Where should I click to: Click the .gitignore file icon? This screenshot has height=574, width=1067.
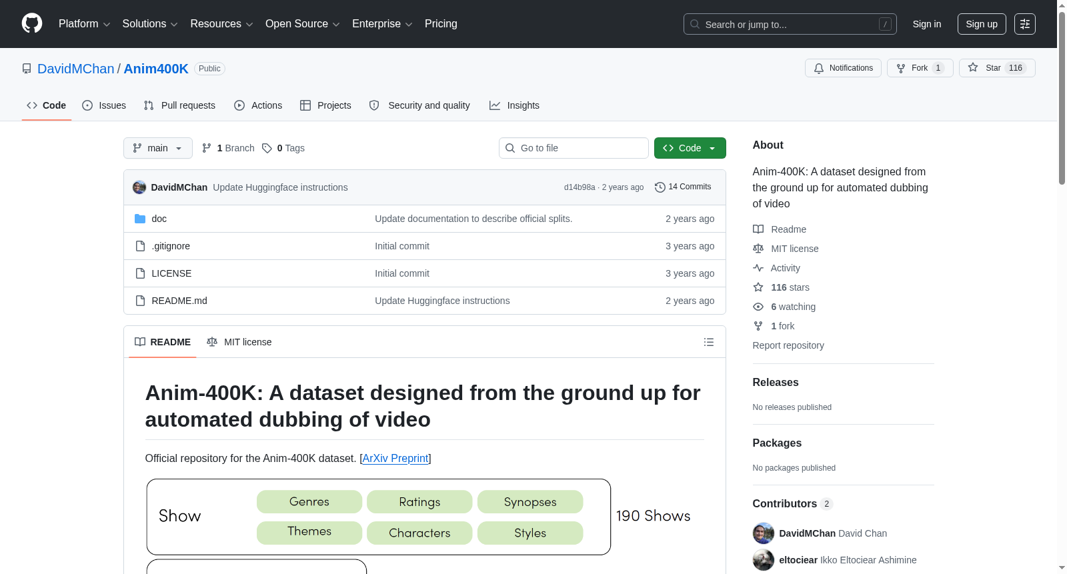(140, 246)
